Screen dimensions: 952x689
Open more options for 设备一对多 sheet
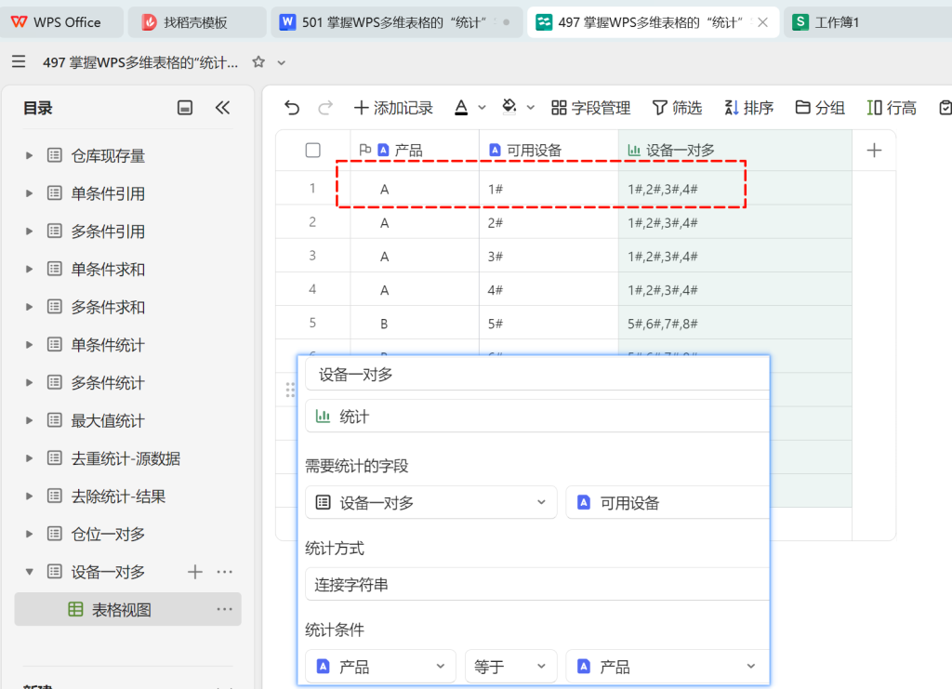(225, 572)
